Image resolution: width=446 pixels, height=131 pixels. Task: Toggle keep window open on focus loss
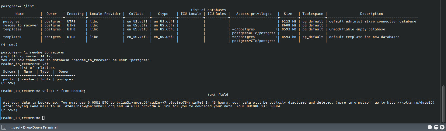click(x=430, y=127)
